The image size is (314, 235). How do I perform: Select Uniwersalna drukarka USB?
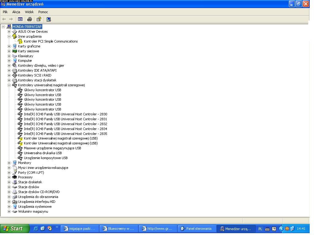click(43, 153)
